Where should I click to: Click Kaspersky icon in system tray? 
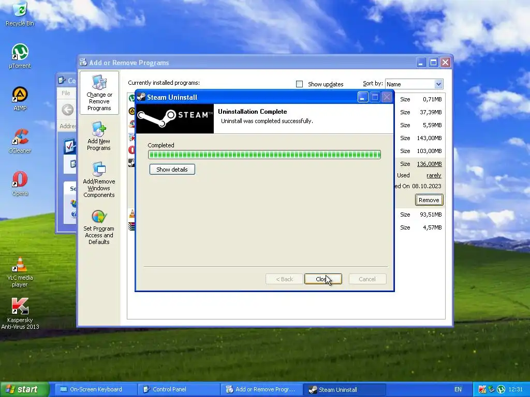coord(482,389)
